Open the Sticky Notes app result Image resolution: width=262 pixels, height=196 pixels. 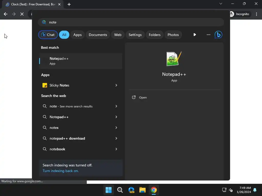coord(81,85)
